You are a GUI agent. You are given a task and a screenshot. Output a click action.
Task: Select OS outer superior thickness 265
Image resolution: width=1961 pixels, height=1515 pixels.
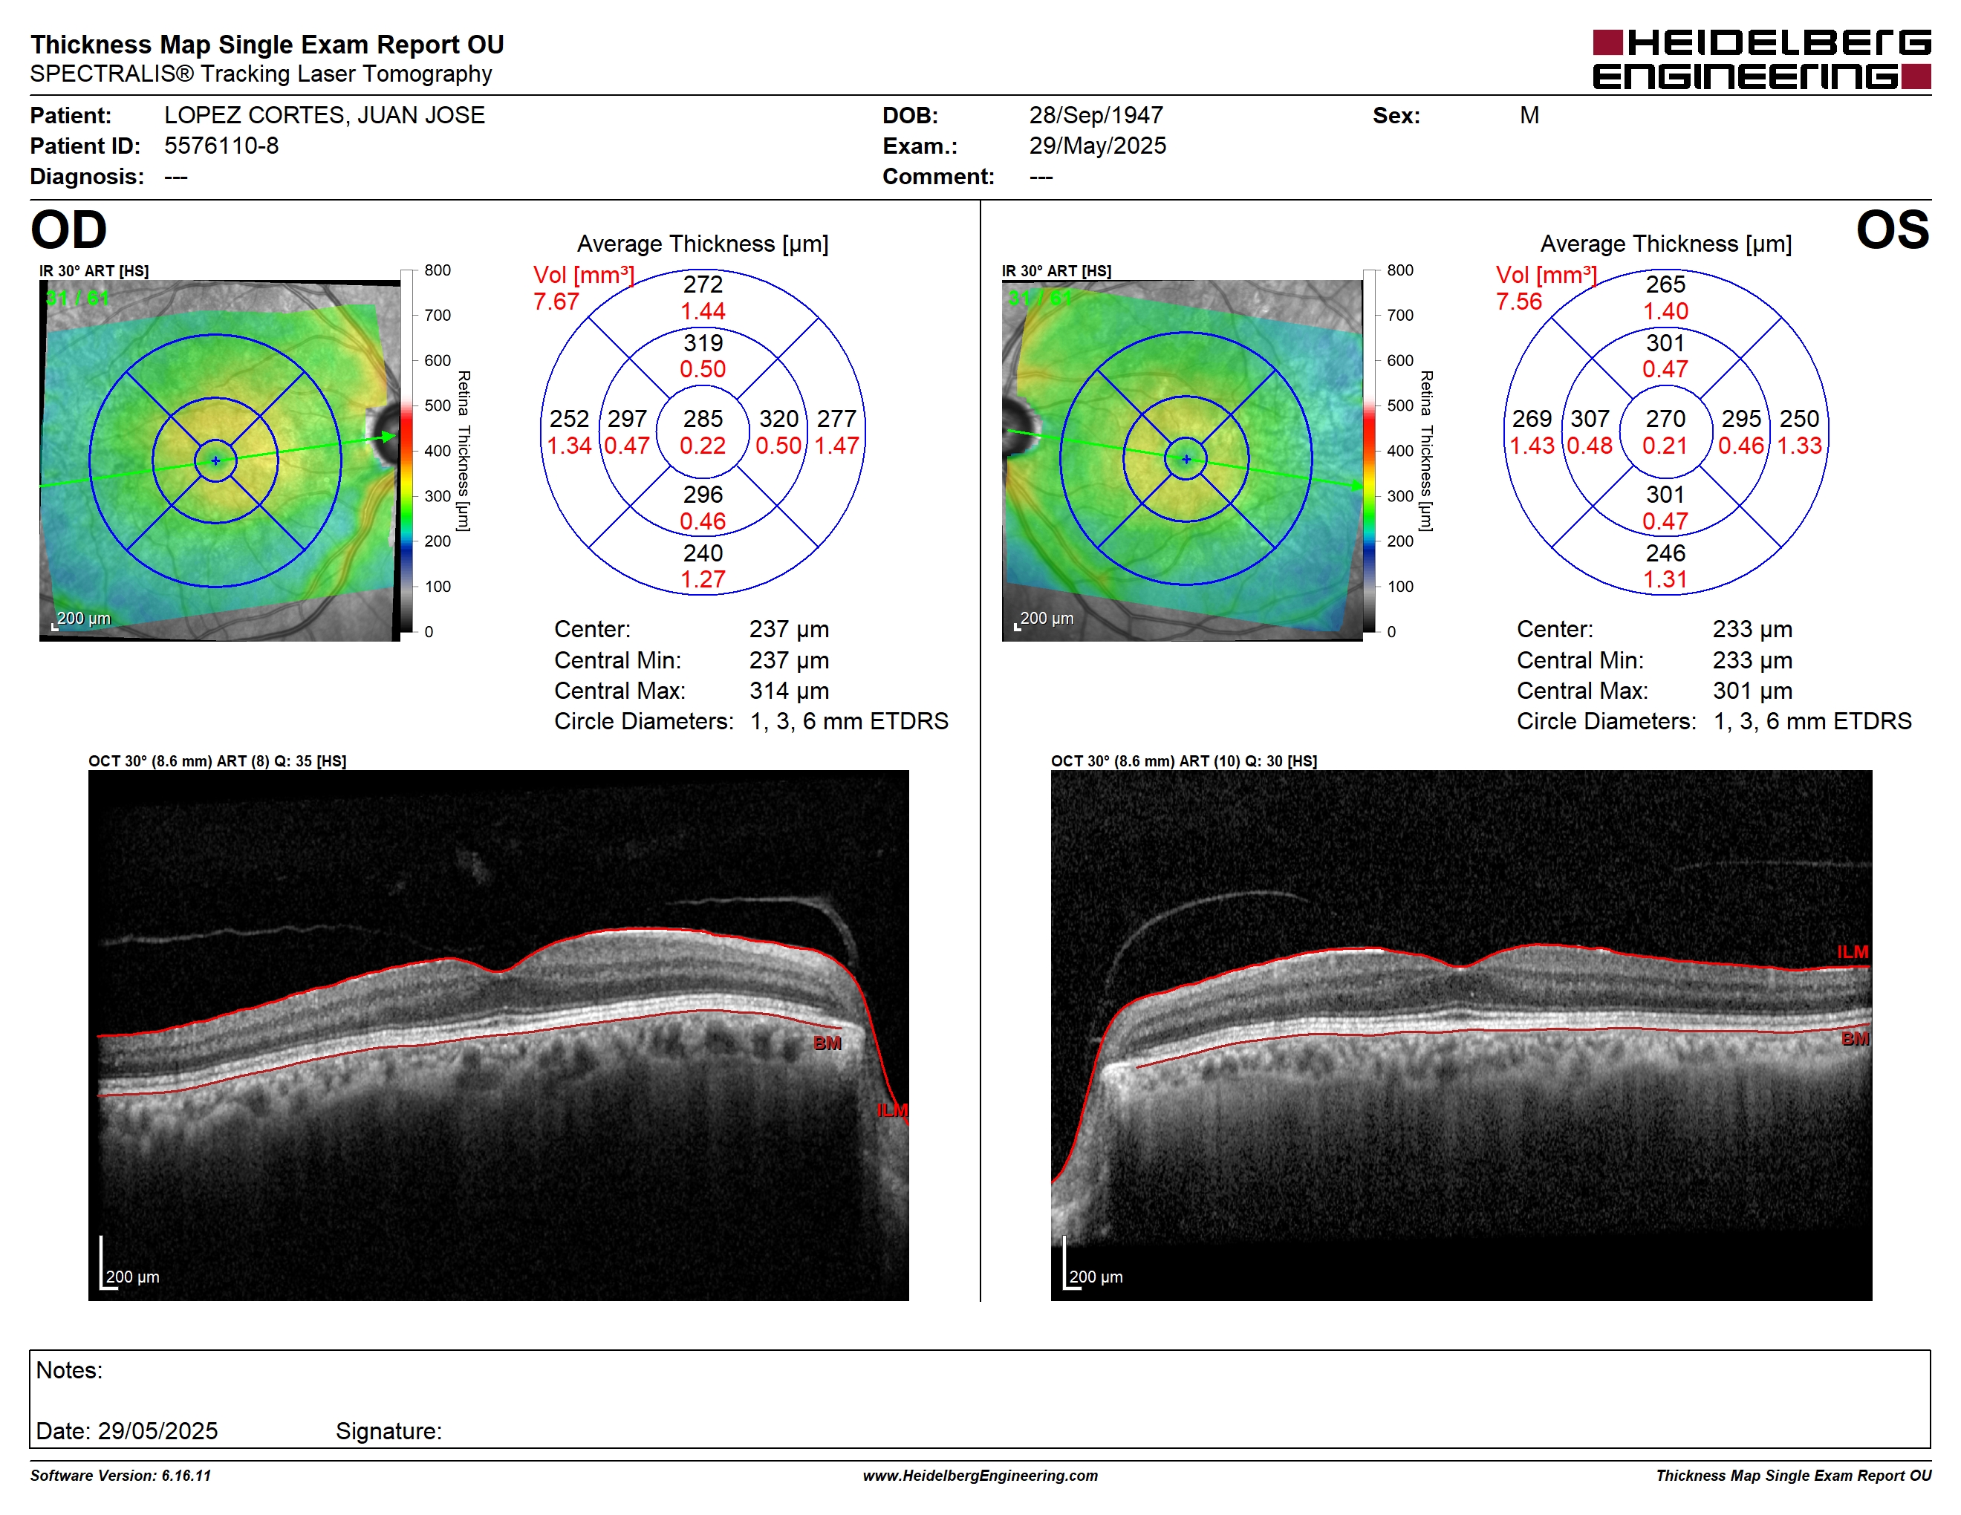click(1665, 284)
